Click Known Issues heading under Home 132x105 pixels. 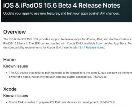tap(16, 66)
